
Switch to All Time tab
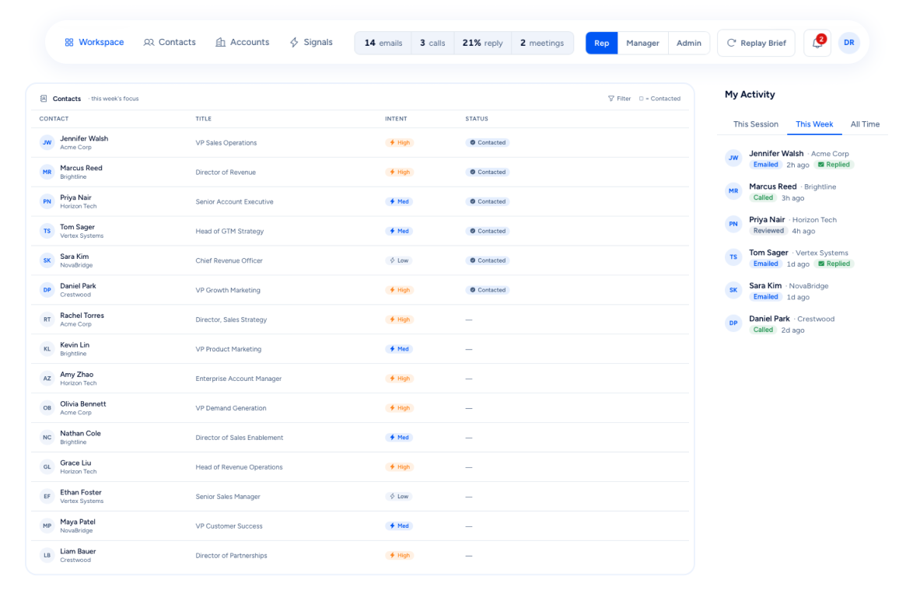[x=865, y=124]
